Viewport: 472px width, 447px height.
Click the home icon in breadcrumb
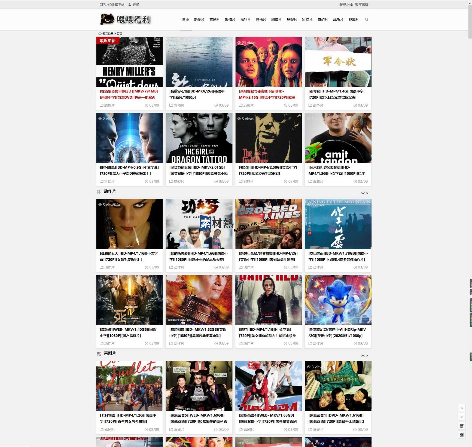(x=100, y=34)
